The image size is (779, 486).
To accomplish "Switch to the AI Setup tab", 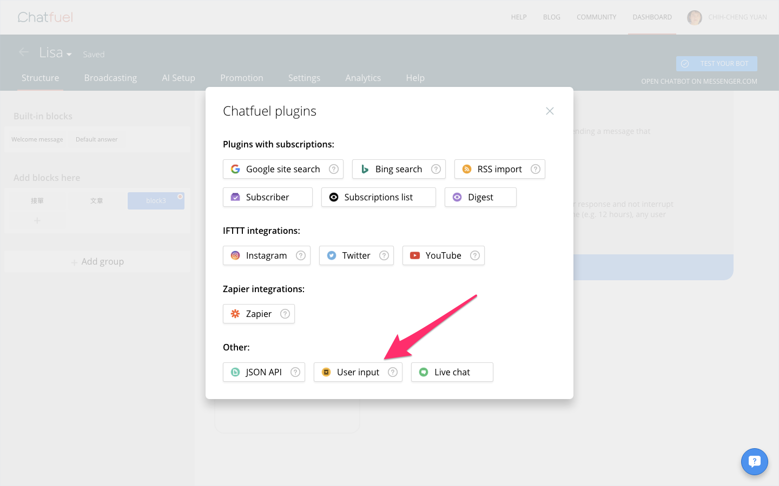I will pyautogui.click(x=179, y=78).
